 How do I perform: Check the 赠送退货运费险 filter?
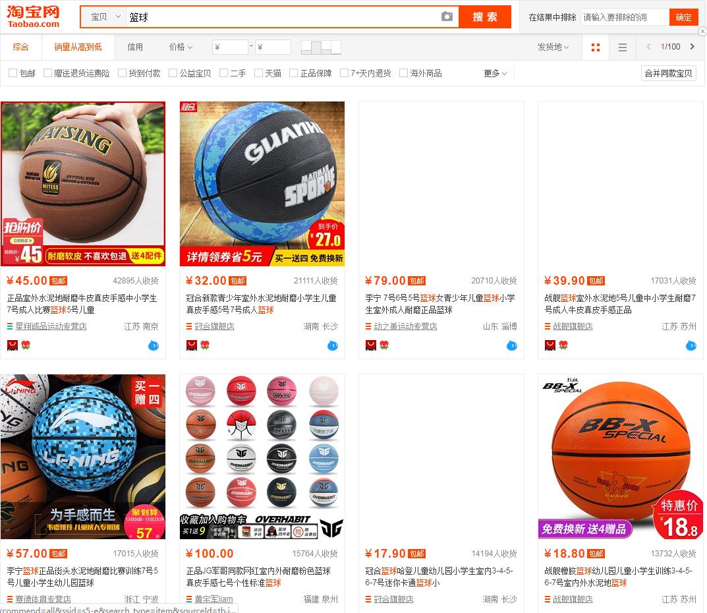(47, 73)
